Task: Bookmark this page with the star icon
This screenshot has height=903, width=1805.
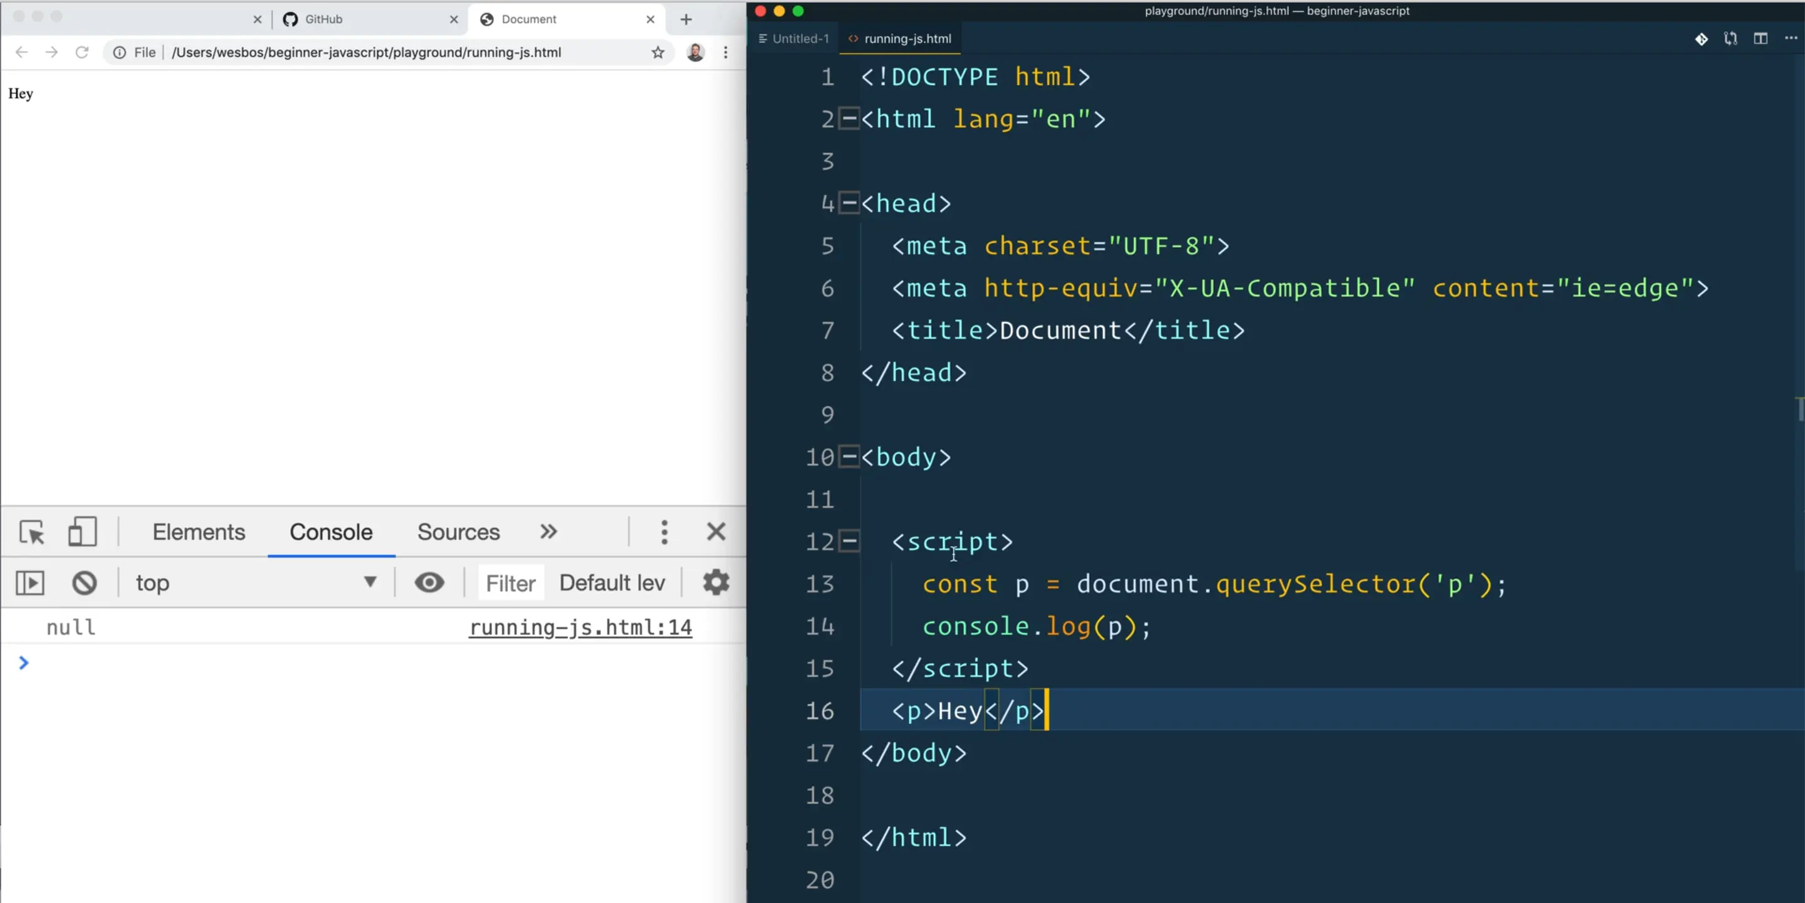Action: click(x=657, y=53)
